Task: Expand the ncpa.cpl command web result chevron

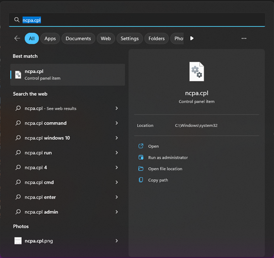Action: (117, 123)
